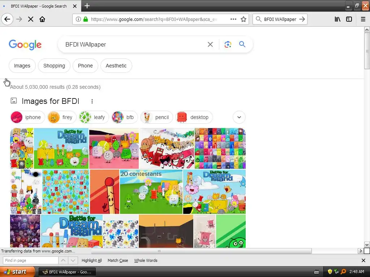Open the 20 contestants image thumbnail
This screenshot has width=370, height=277.
coord(151,192)
